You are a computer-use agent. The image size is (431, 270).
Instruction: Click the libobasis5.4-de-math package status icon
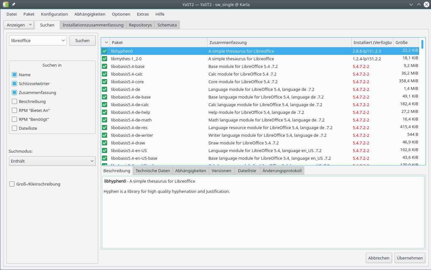pos(105,120)
